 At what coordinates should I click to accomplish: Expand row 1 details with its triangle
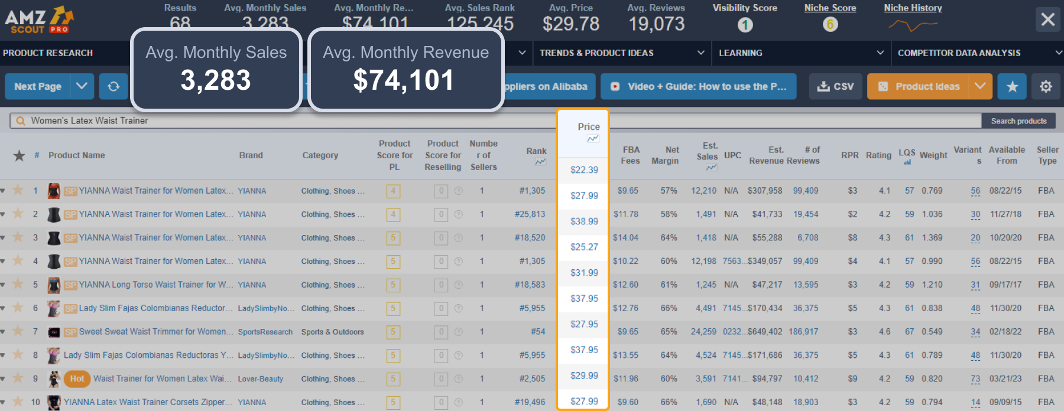pos(3,191)
